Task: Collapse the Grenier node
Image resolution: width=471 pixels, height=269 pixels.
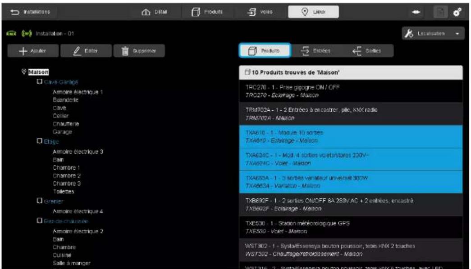Action: [39, 201]
